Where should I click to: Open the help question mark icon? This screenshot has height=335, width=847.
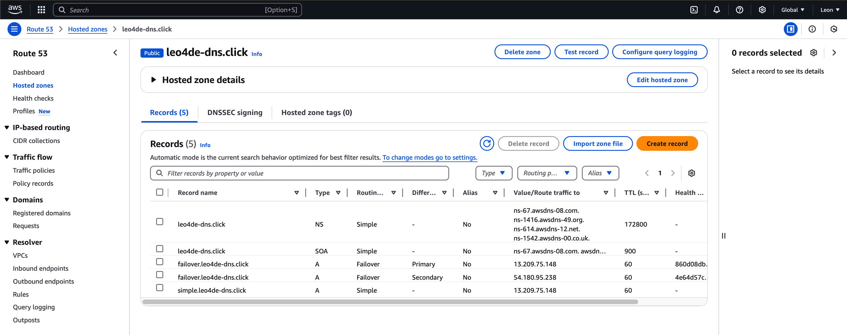[x=739, y=10]
